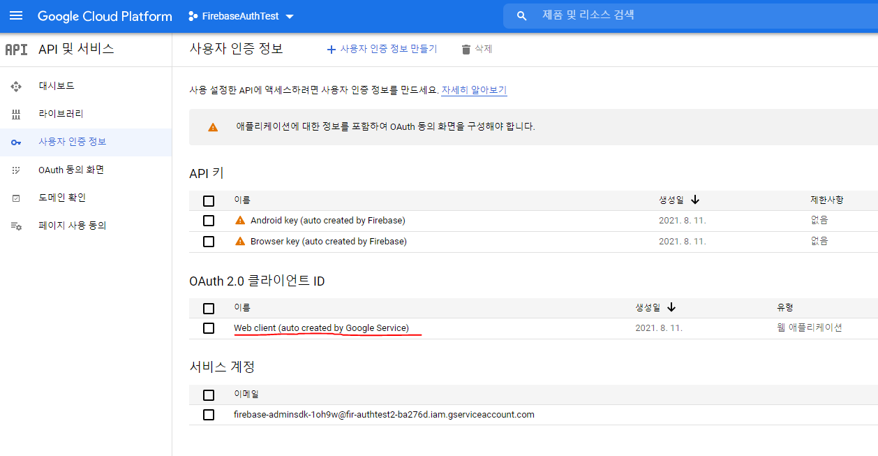Click the API logo icon in sidebar header
The image size is (878, 456).
(16, 50)
